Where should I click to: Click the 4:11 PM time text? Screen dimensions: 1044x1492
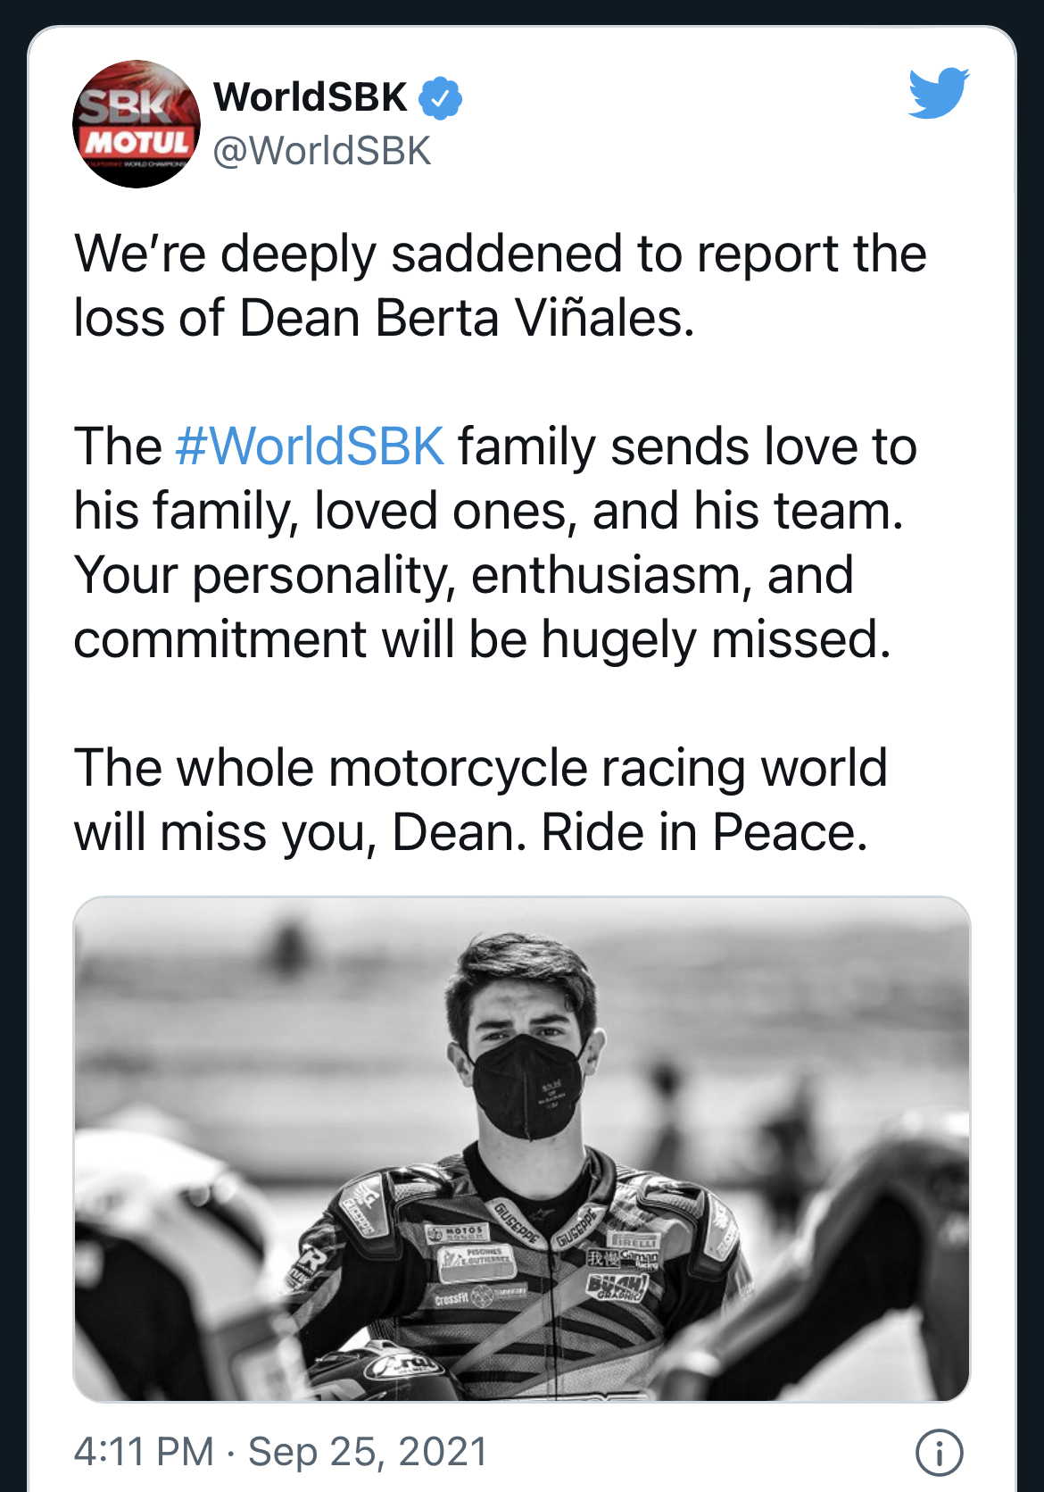click(144, 1452)
